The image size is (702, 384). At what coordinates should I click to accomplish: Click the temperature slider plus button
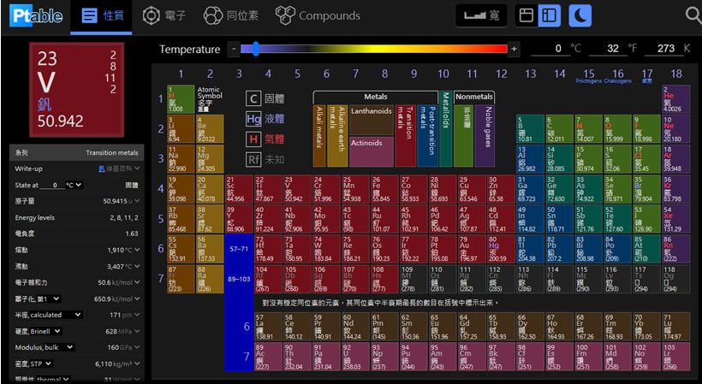click(513, 50)
